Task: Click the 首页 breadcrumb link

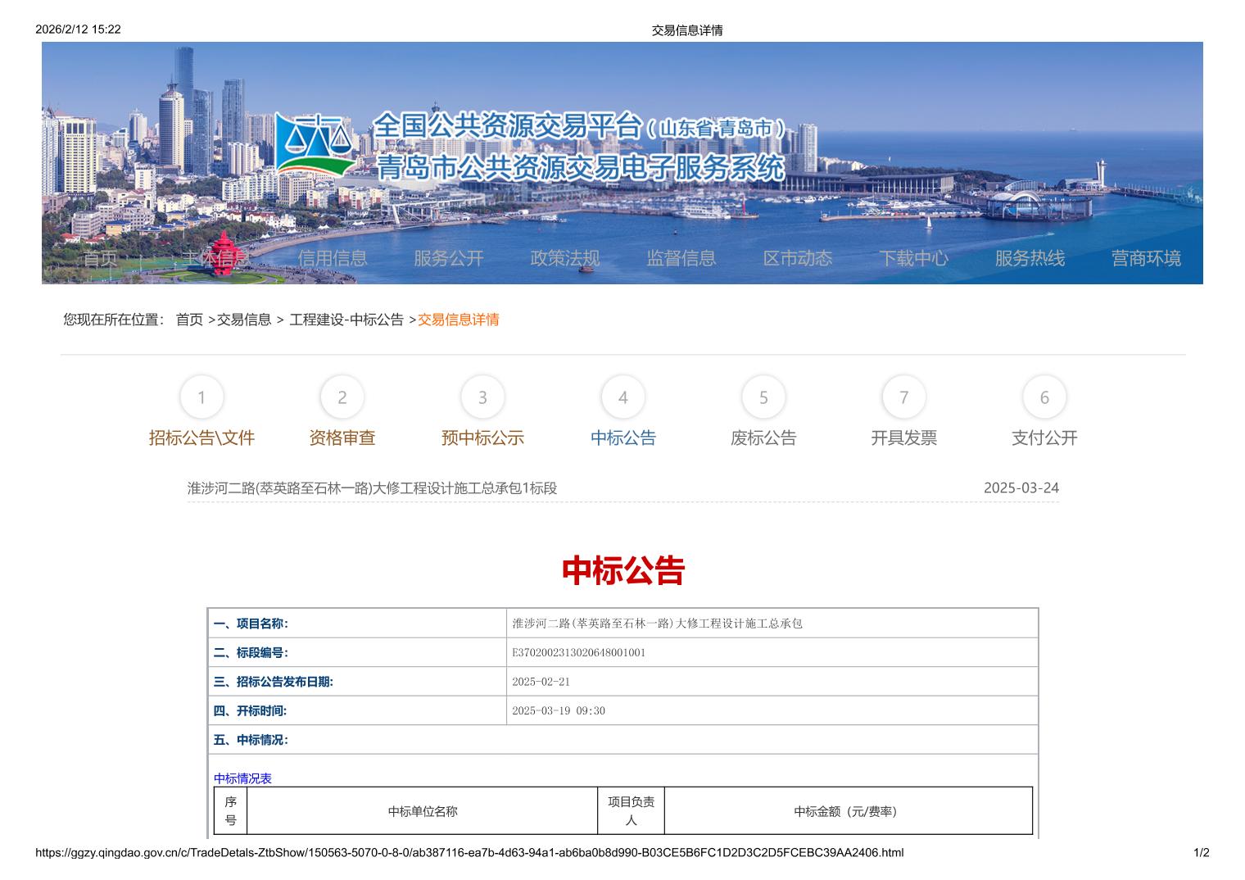Action: click(189, 320)
